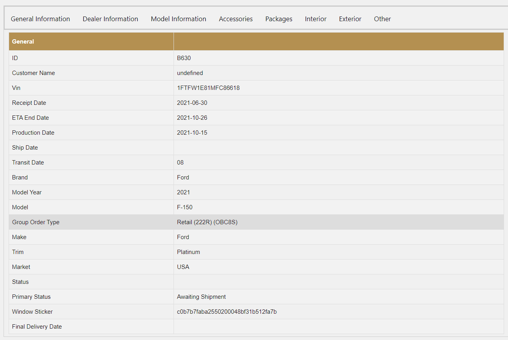Show the Interior tab

[316, 19]
